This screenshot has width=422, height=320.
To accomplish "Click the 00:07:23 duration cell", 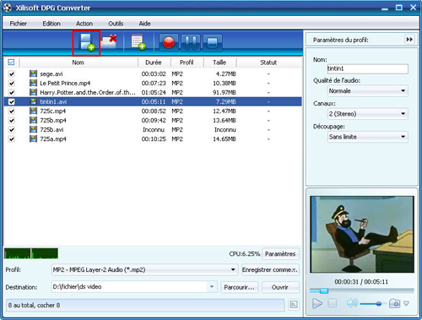I will click(154, 84).
